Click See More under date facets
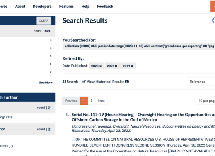Image resolution: width=215 pixels, height=156 pixels. point(46,83)
